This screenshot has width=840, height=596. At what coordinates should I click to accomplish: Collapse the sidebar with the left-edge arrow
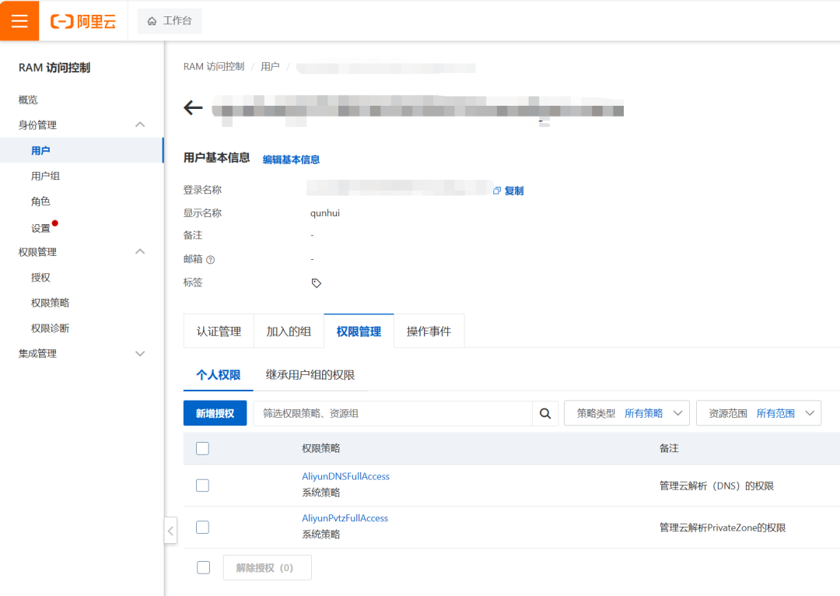(170, 530)
